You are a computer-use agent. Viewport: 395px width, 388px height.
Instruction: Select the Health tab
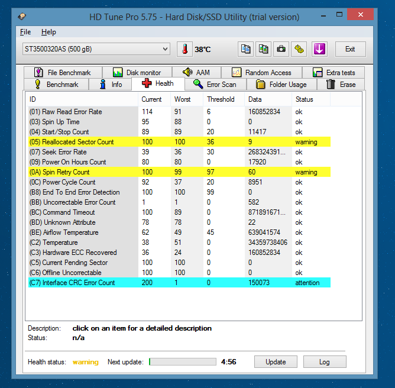pyautogui.click(x=158, y=83)
